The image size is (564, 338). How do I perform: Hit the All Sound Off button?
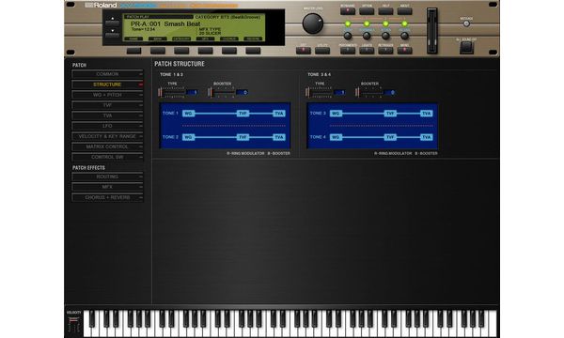(466, 47)
